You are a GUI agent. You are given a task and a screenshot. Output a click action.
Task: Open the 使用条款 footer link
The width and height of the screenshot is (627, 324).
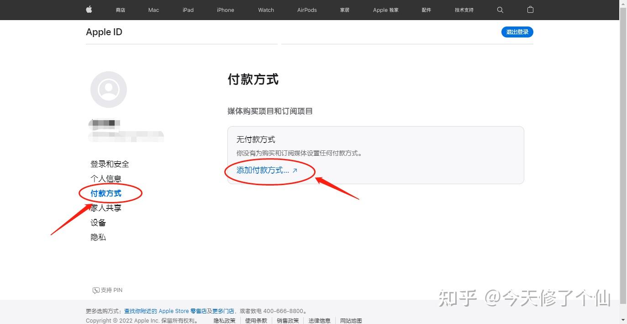256,321
